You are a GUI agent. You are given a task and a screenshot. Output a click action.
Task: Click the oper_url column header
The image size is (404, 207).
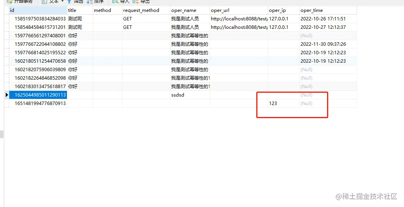(x=239, y=10)
